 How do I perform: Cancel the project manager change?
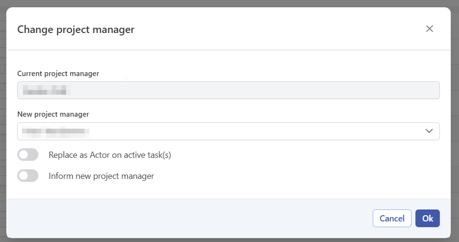tap(391, 219)
